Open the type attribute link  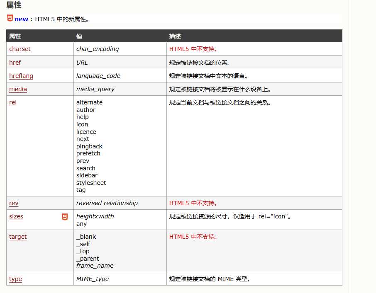[15, 279]
